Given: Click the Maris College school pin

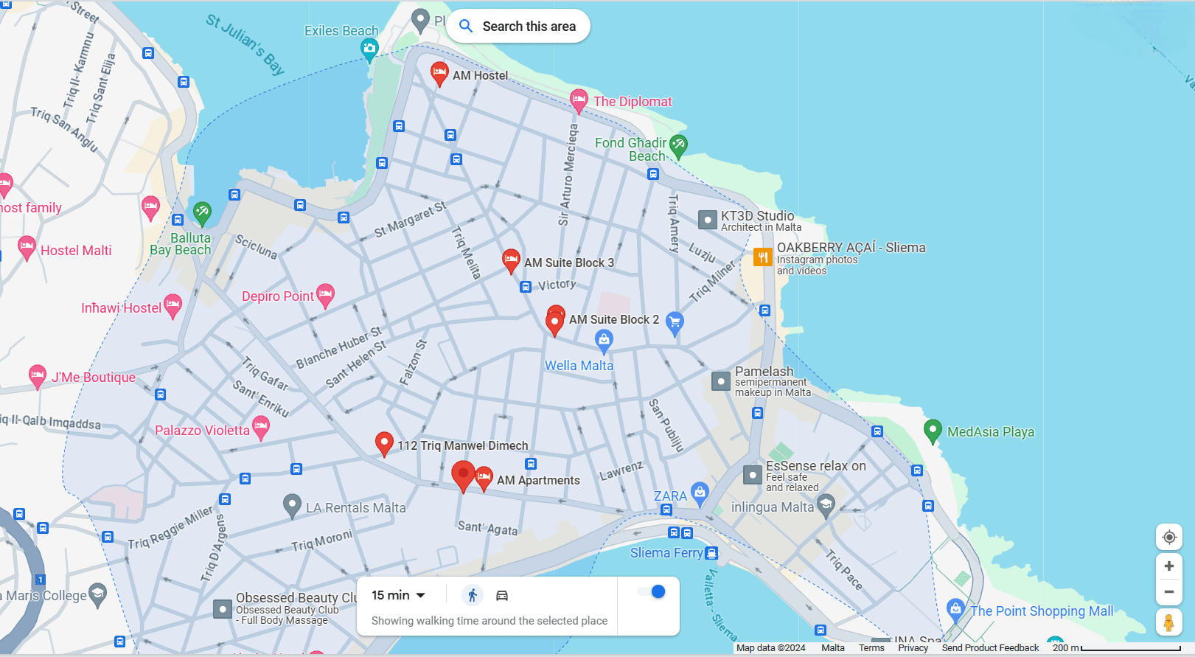Looking at the screenshot, I should pyautogui.click(x=98, y=594).
